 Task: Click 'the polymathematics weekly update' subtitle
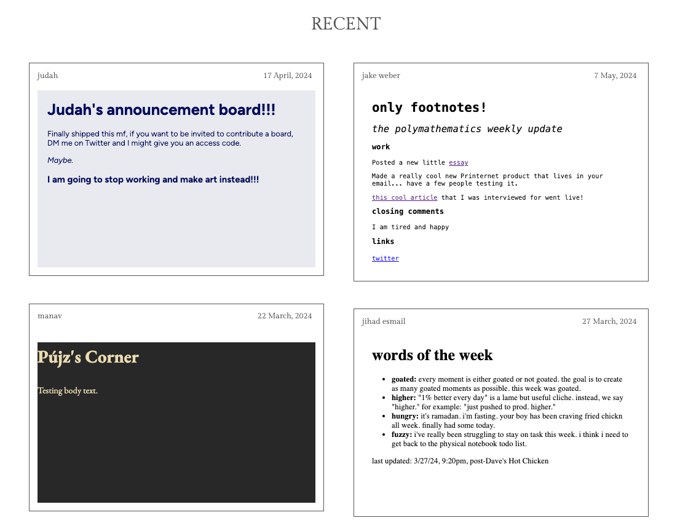coord(467,129)
